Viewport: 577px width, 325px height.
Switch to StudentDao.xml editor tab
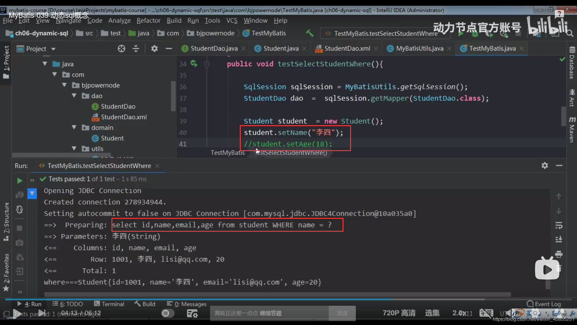pos(347,48)
